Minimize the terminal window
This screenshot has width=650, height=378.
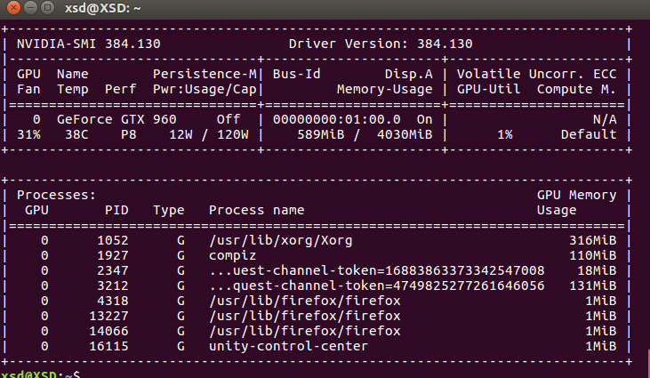point(30,7)
